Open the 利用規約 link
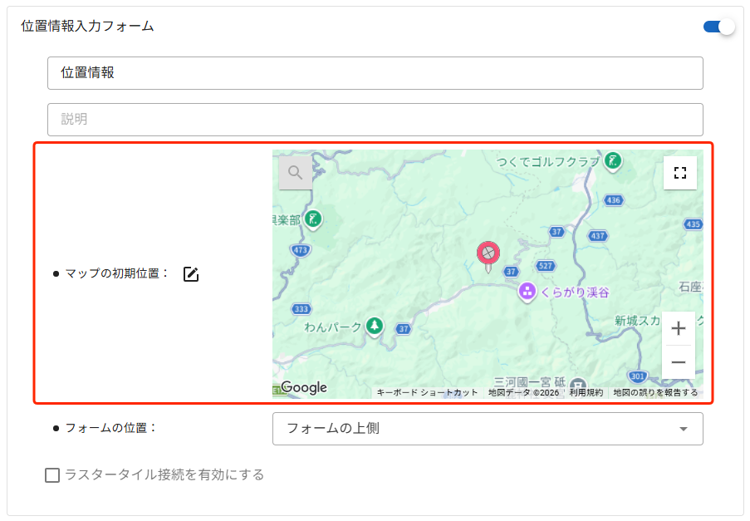Viewport: 750px width, 521px height. pyautogui.click(x=586, y=393)
